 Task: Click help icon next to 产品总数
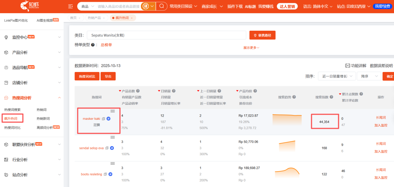point(138,91)
